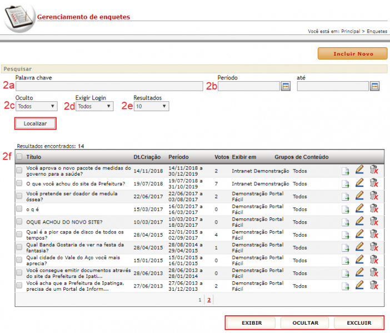Click the page icon for the 'OQUE ACHOU DO NOVO SITE' poll
Viewport: 390px width, 333px height.
click(345, 222)
